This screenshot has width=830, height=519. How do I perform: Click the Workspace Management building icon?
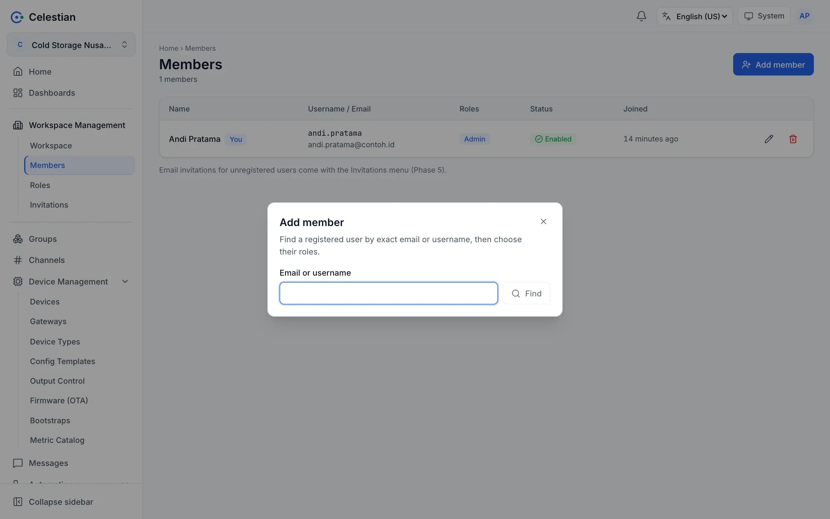tap(18, 125)
